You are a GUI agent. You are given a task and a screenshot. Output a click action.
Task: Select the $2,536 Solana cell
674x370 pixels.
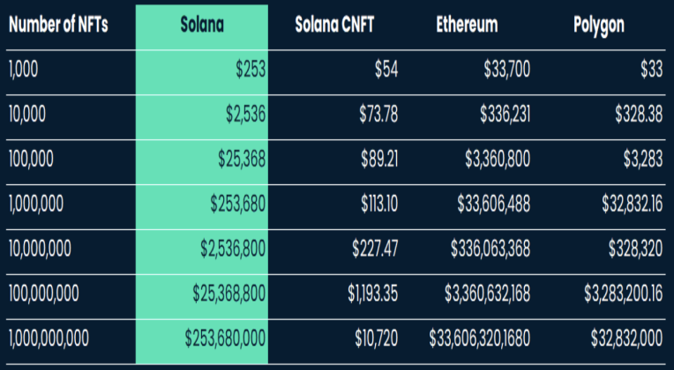[246, 115]
